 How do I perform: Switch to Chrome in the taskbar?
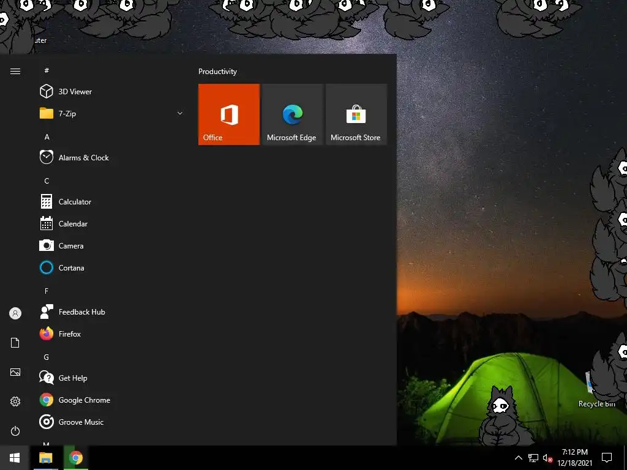[x=75, y=458]
